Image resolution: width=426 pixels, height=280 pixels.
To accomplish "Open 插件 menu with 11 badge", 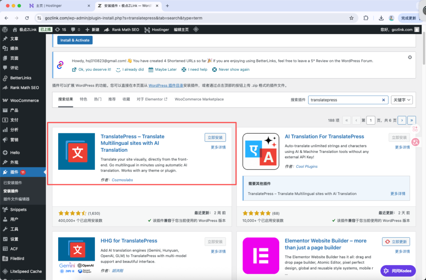I will tap(23, 172).
